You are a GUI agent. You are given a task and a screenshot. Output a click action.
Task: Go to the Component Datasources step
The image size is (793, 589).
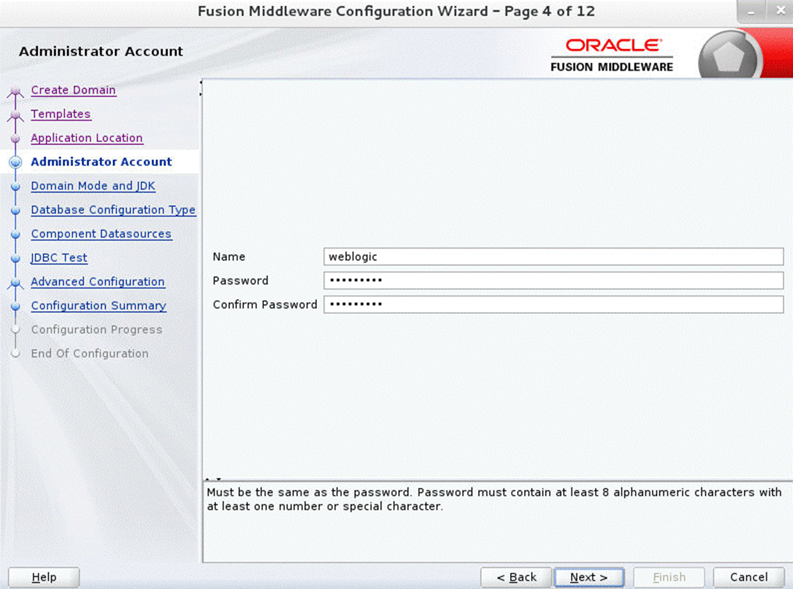click(101, 234)
